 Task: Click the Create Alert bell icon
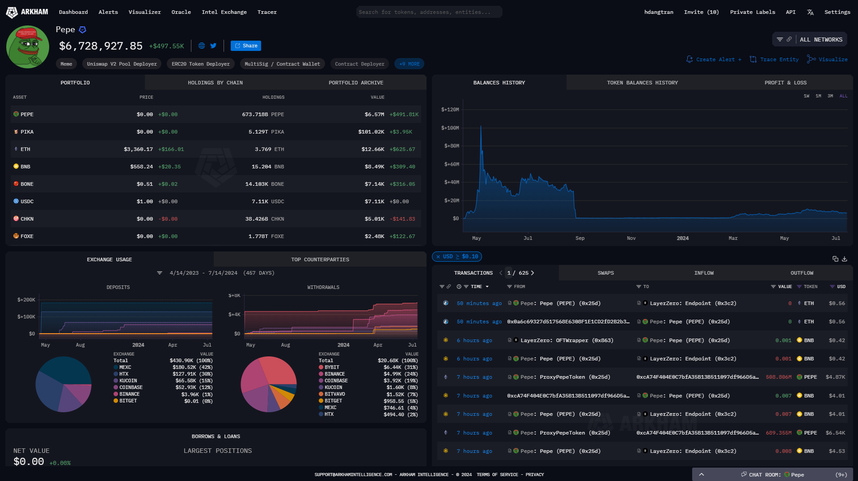point(689,59)
